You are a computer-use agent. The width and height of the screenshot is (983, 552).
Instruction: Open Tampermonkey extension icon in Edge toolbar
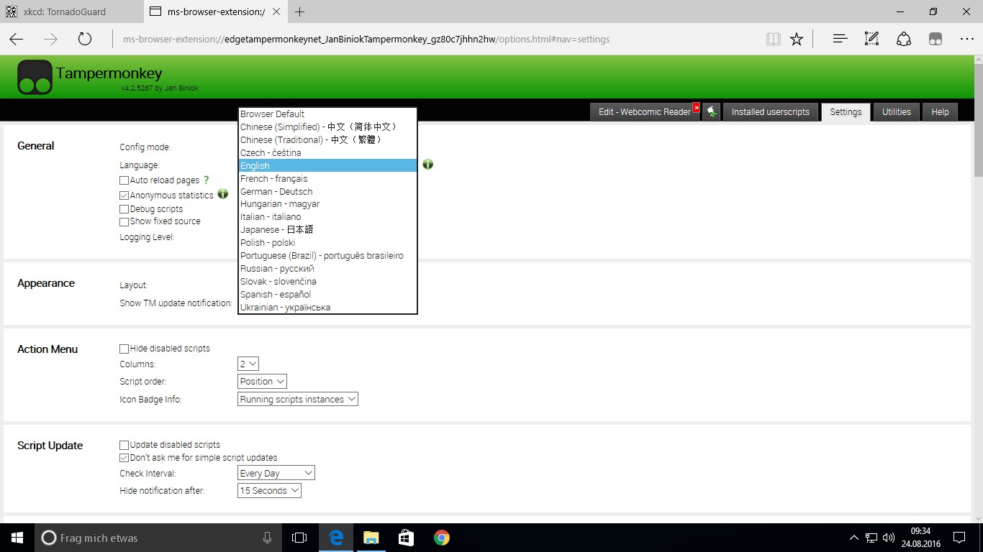tap(936, 39)
